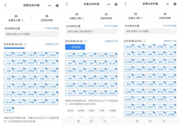Viewport: 180px width, 125px height.
Task: Uncheck the last chip 陈瑶 in the 36-person list
Action: [10, 110]
